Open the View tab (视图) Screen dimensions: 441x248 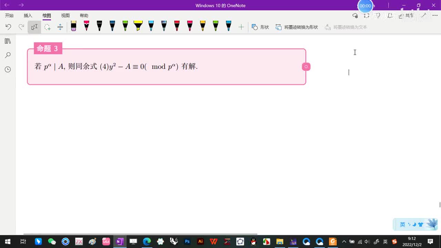coord(65,15)
